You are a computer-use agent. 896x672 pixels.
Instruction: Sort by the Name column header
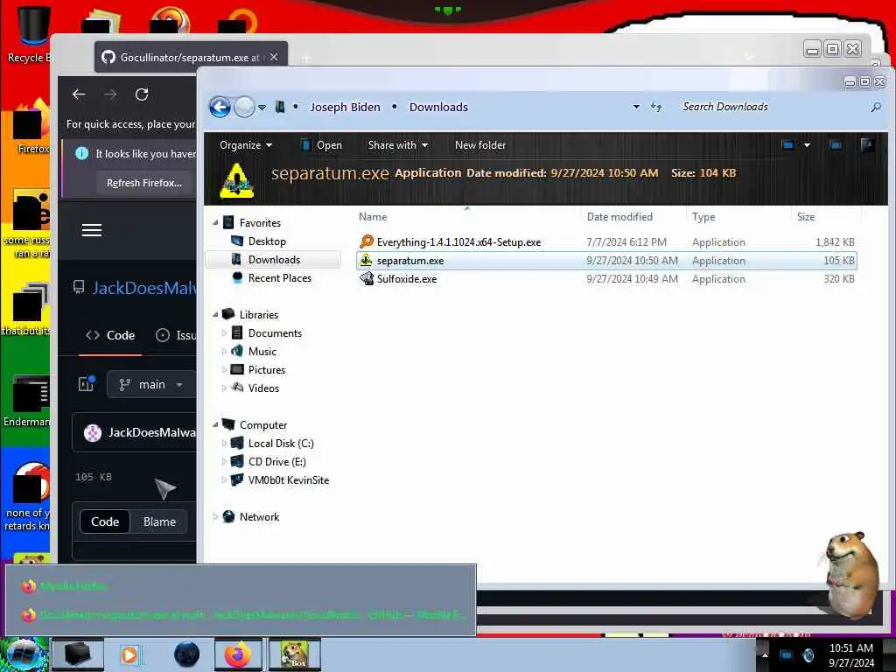[x=373, y=217]
